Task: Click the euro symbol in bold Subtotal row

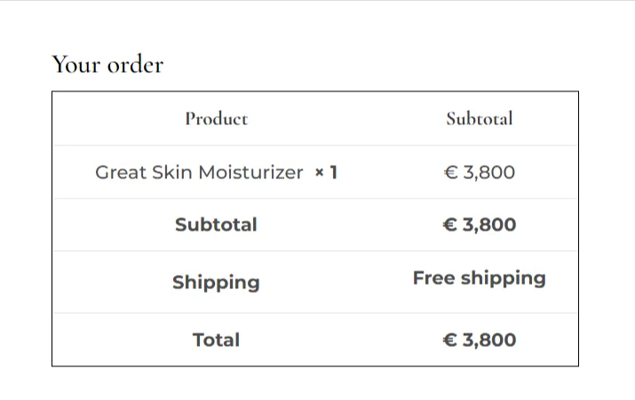Action: (449, 224)
